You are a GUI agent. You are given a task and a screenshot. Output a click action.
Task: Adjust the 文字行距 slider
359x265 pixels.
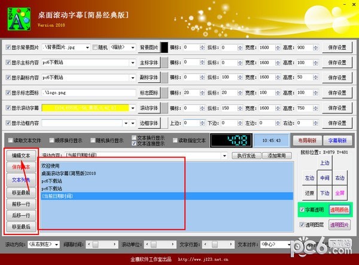click(218, 245)
